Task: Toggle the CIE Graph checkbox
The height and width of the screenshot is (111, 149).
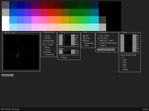Action: [x=6, y=33]
